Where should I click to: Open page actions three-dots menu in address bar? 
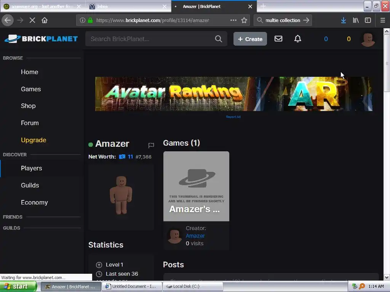coord(233,20)
